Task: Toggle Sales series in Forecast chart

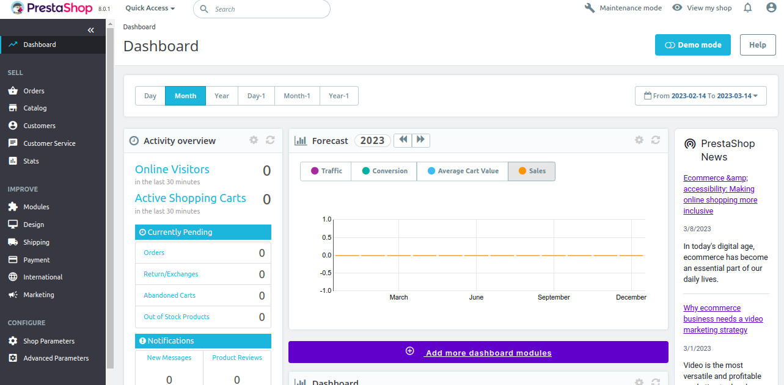Action: tap(531, 171)
